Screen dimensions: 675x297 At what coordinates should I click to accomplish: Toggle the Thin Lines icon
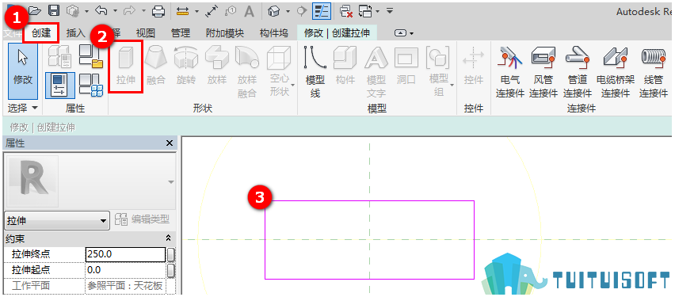pyautogui.click(x=322, y=11)
